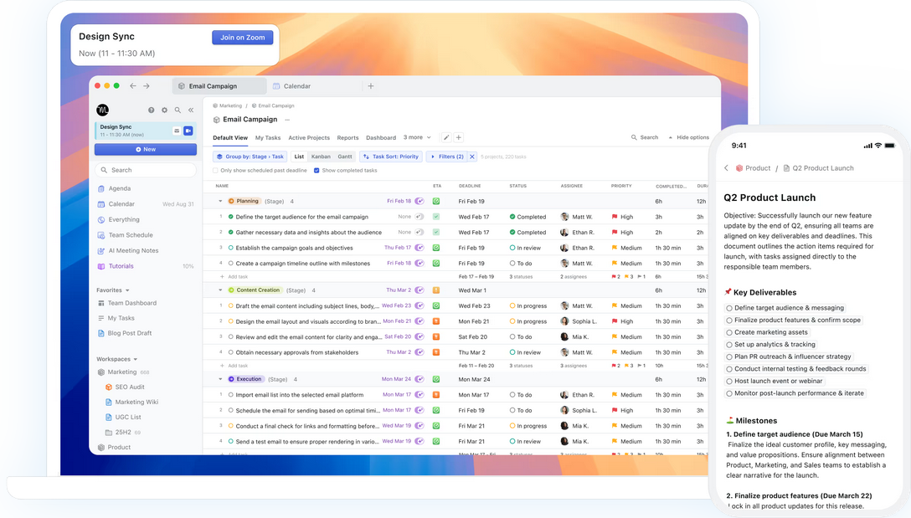Switch to the Kanban view tab
The image size is (911, 518).
pos(321,156)
